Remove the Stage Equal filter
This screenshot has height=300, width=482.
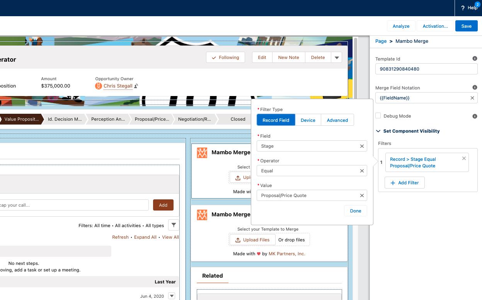[464, 158]
